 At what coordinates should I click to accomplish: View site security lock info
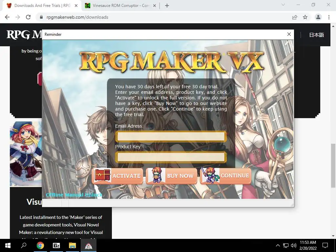coord(41,17)
